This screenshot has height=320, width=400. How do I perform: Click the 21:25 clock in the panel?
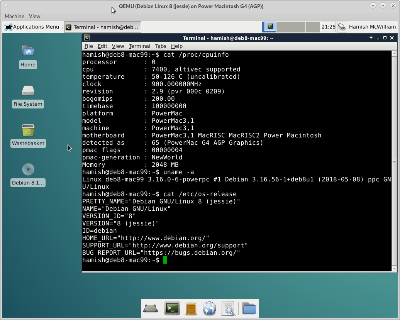click(x=328, y=27)
